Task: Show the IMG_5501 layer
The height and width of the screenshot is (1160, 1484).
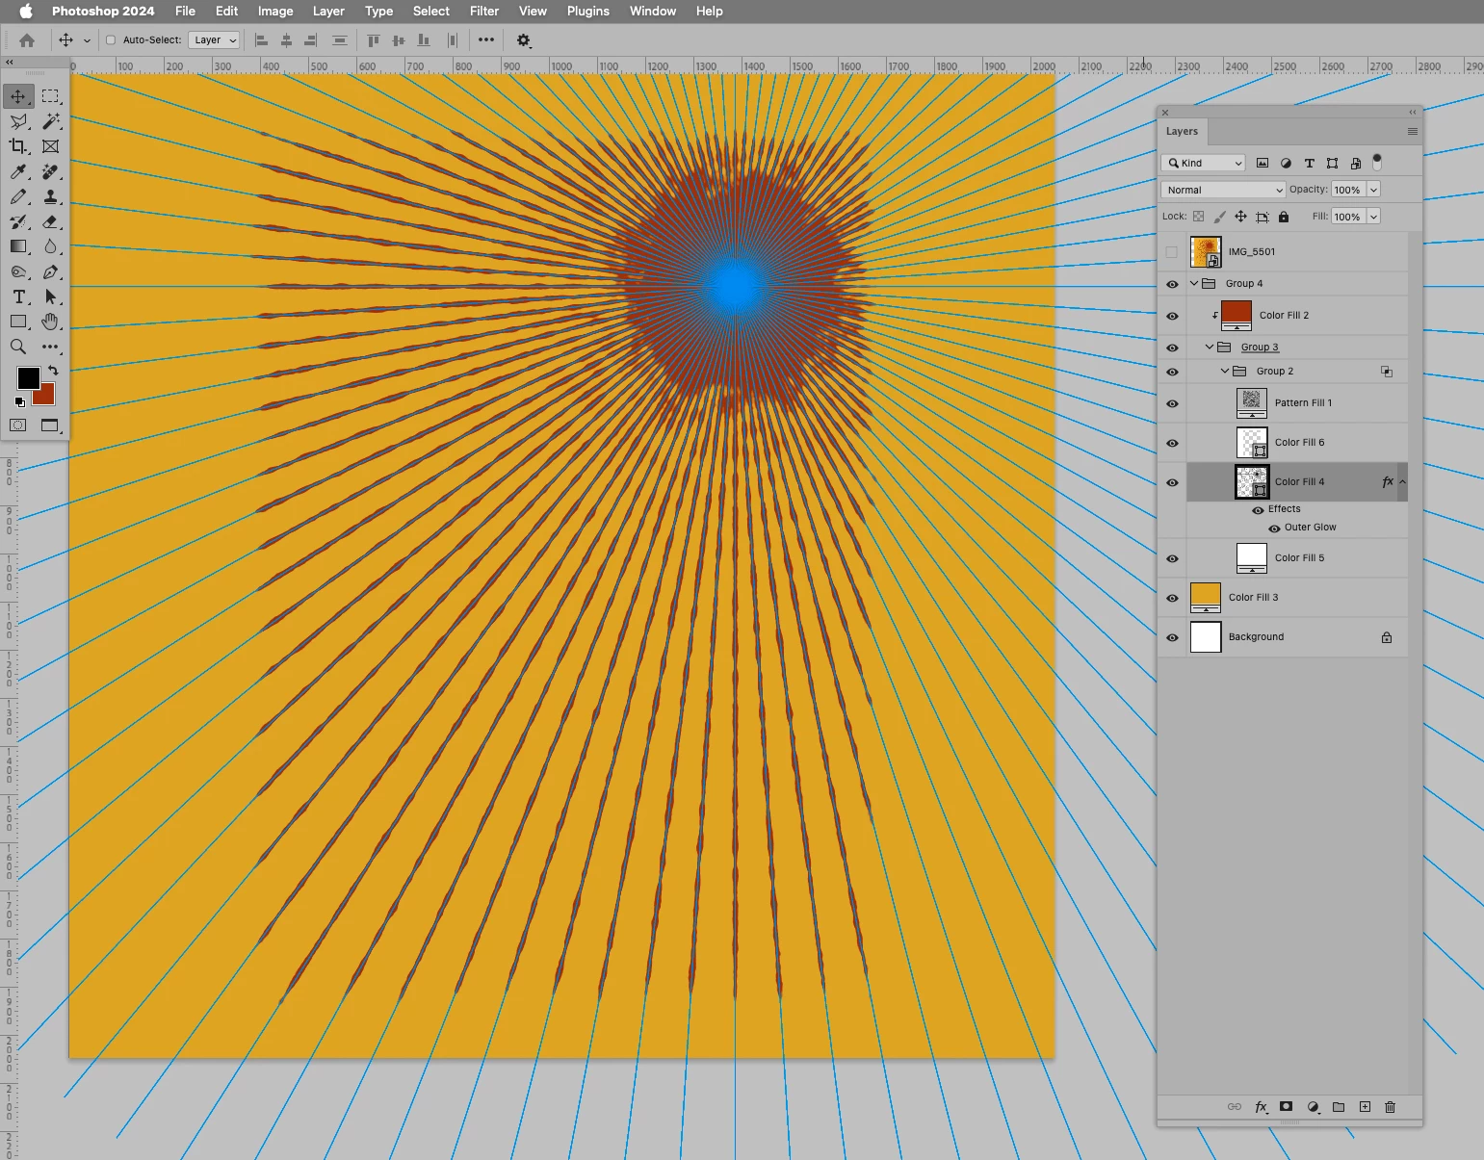Action: (1172, 252)
